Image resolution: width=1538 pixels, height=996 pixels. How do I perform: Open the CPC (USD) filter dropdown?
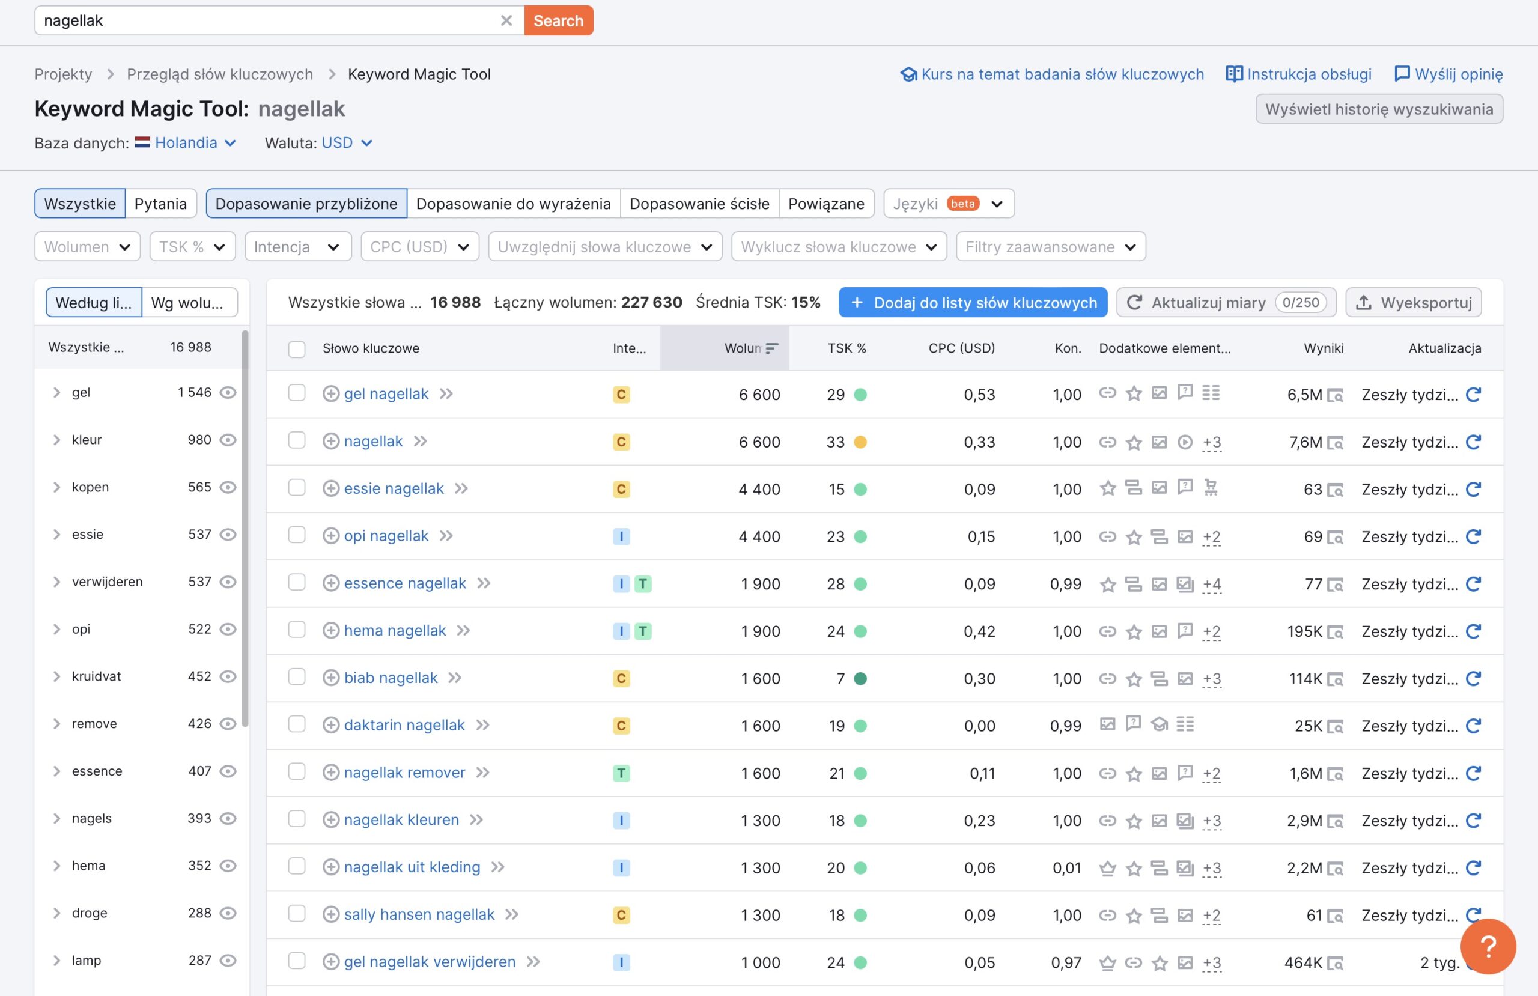[420, 247]
